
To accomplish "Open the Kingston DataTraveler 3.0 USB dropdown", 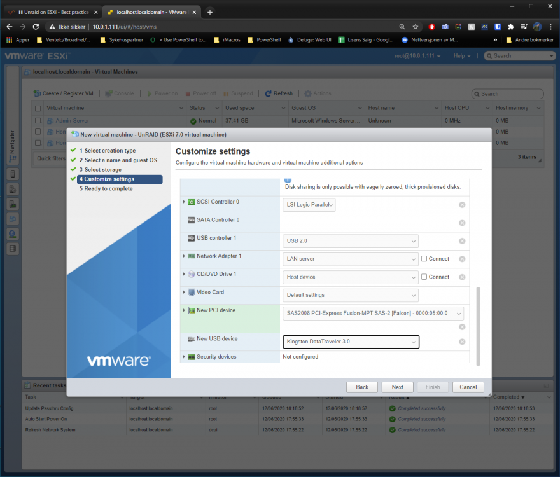I will point(351,342).
